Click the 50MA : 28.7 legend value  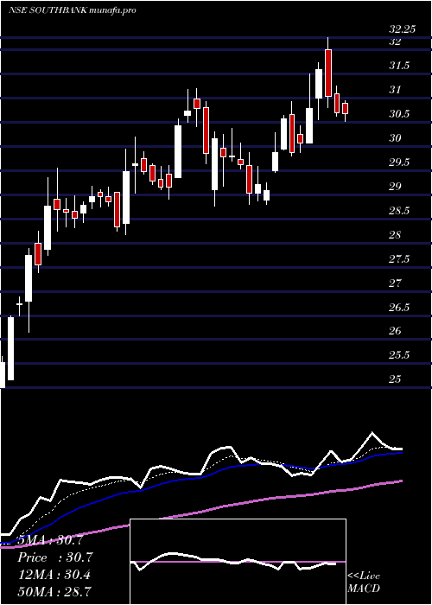pos(55,591)
